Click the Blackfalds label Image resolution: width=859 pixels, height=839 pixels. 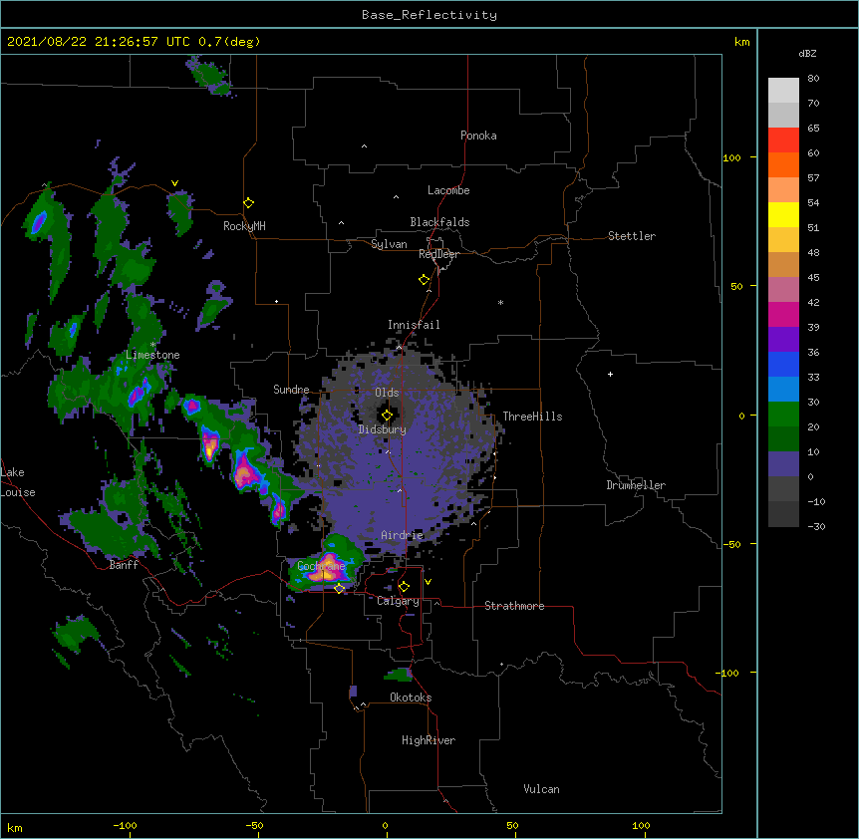point(439,222)
